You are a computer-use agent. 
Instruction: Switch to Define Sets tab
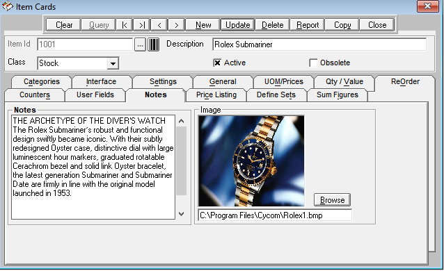[276, 95]
